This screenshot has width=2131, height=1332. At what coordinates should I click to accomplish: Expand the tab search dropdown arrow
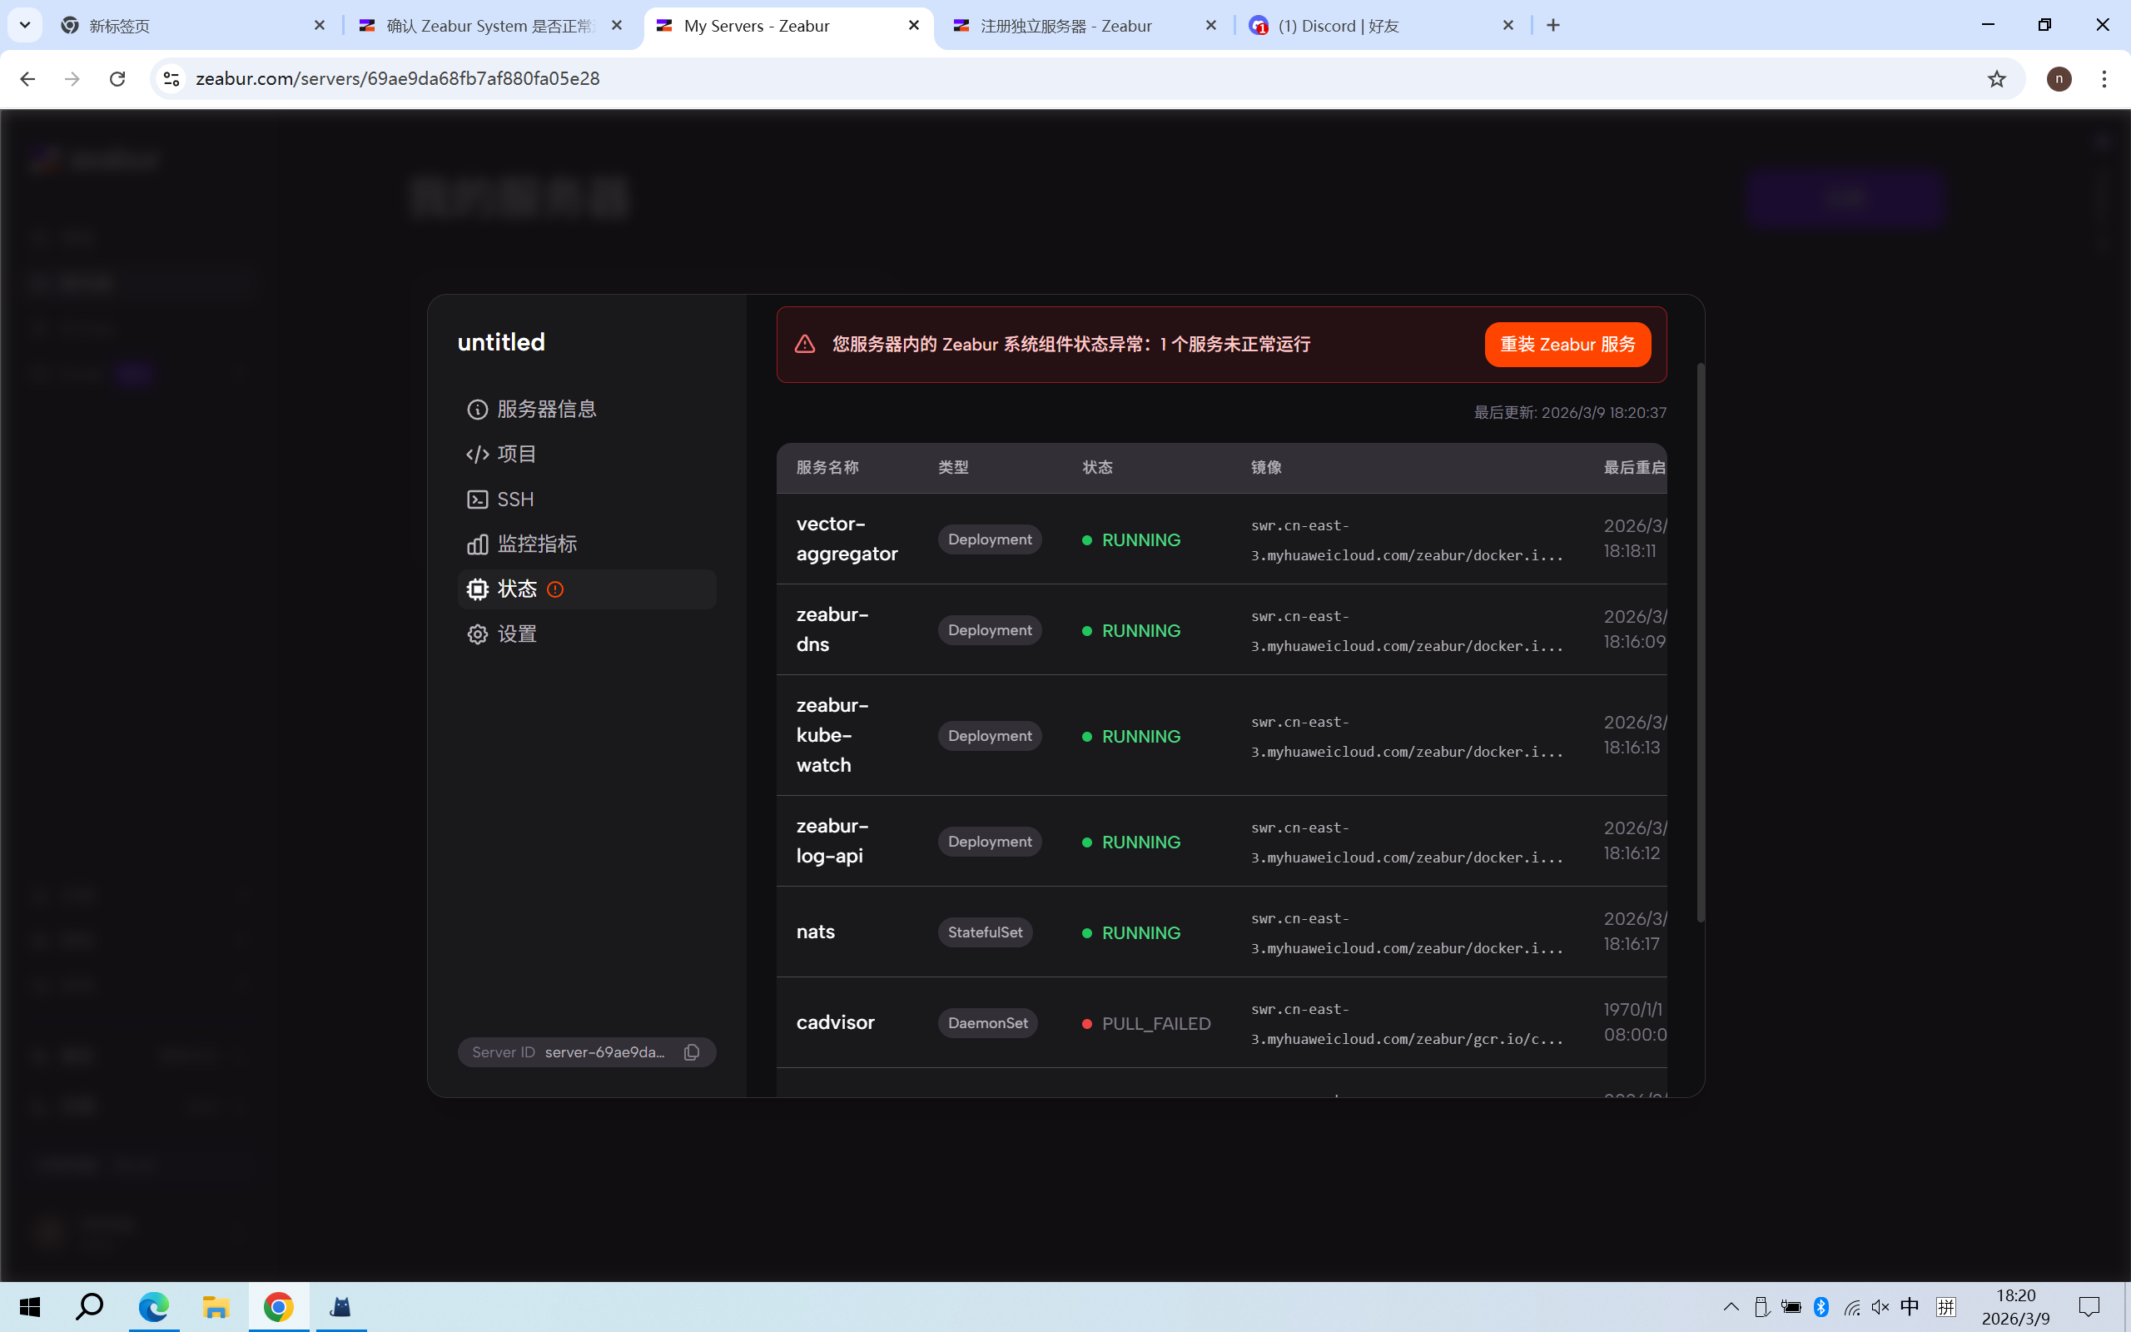click(x=25, y=26)
